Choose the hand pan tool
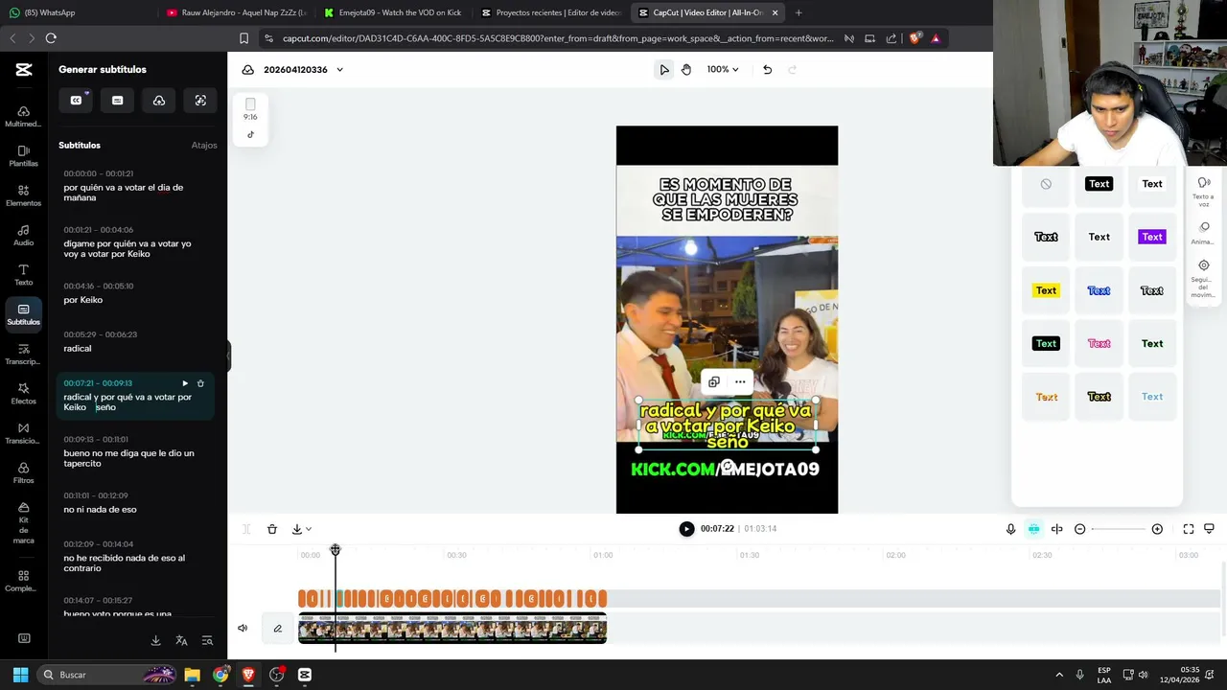The height and width of the screenshot is (690, 1227). click(x=686, y=69)
